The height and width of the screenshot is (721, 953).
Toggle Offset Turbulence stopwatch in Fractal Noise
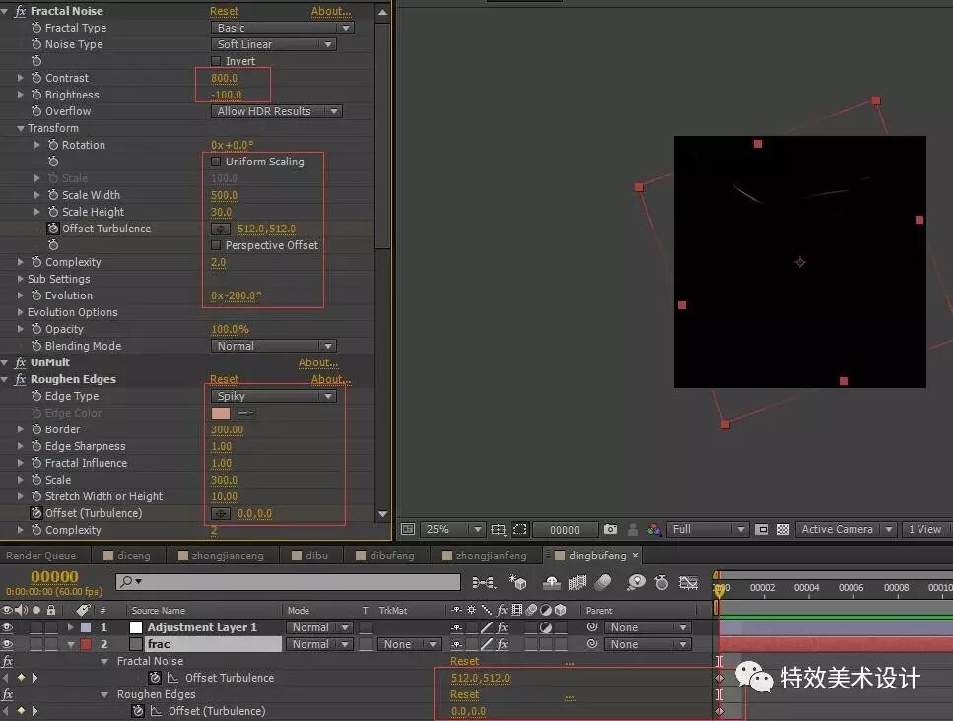[x=53, y=229]
